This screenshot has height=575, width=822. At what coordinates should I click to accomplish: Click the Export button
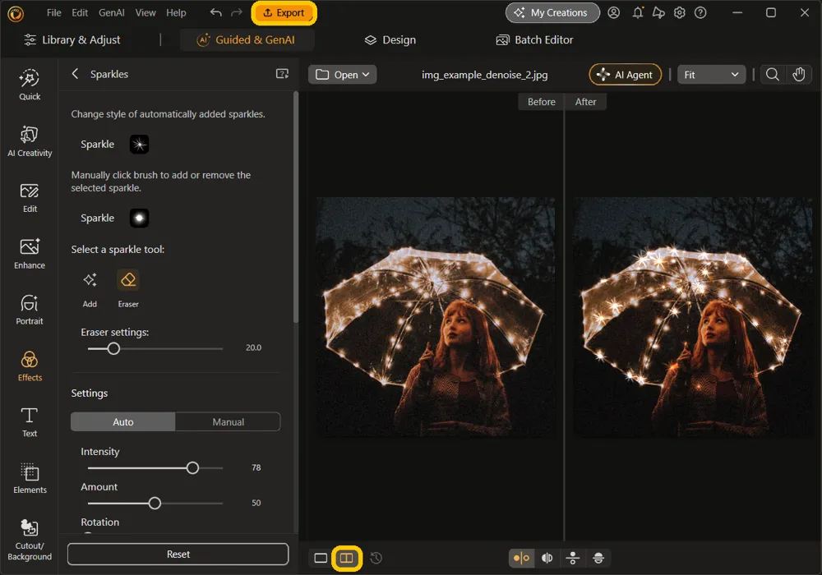tap(284, 12)
